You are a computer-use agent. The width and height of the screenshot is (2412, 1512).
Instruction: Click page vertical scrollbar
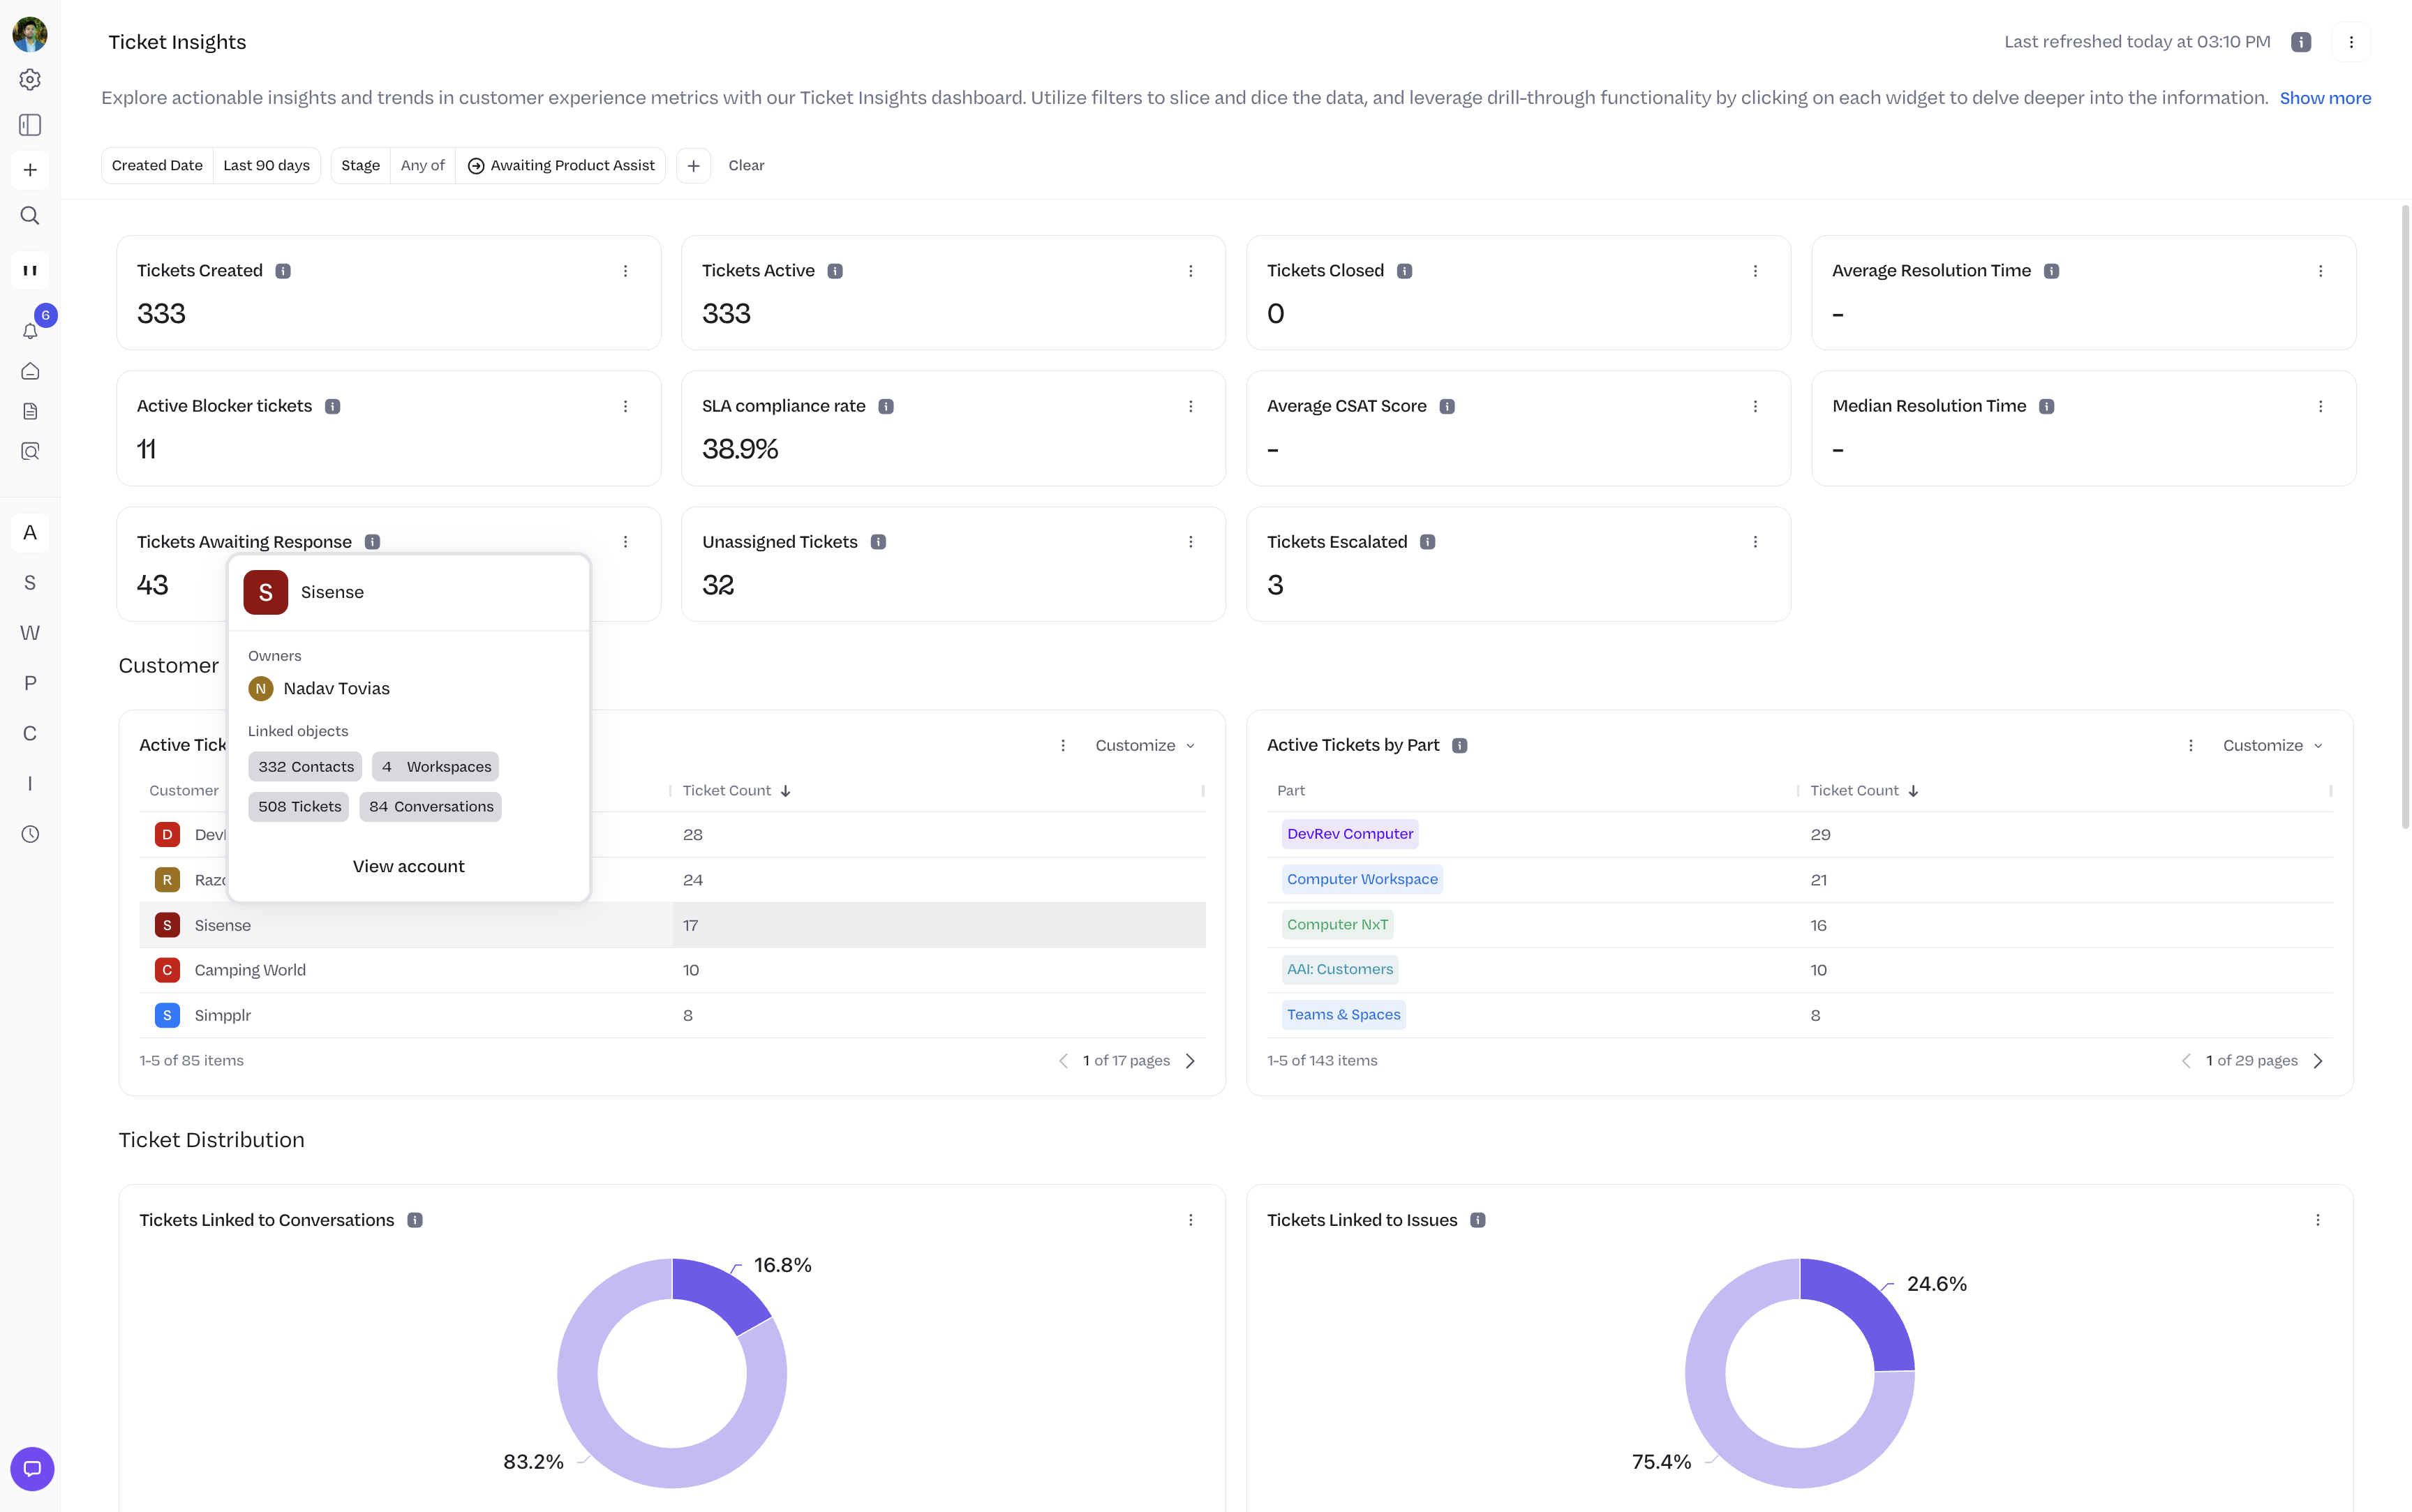[x=2405, y=516]
